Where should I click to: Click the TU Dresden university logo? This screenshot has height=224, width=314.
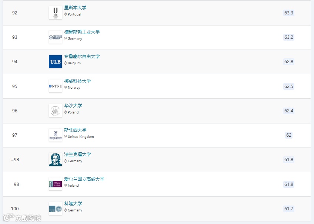tap(55, 37)
